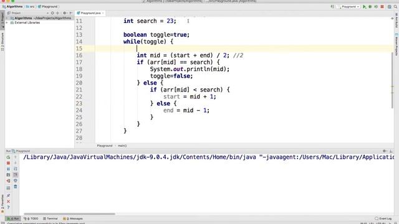Click the Print console output icon
Viewport: 399px width, 224px height.
15,180
